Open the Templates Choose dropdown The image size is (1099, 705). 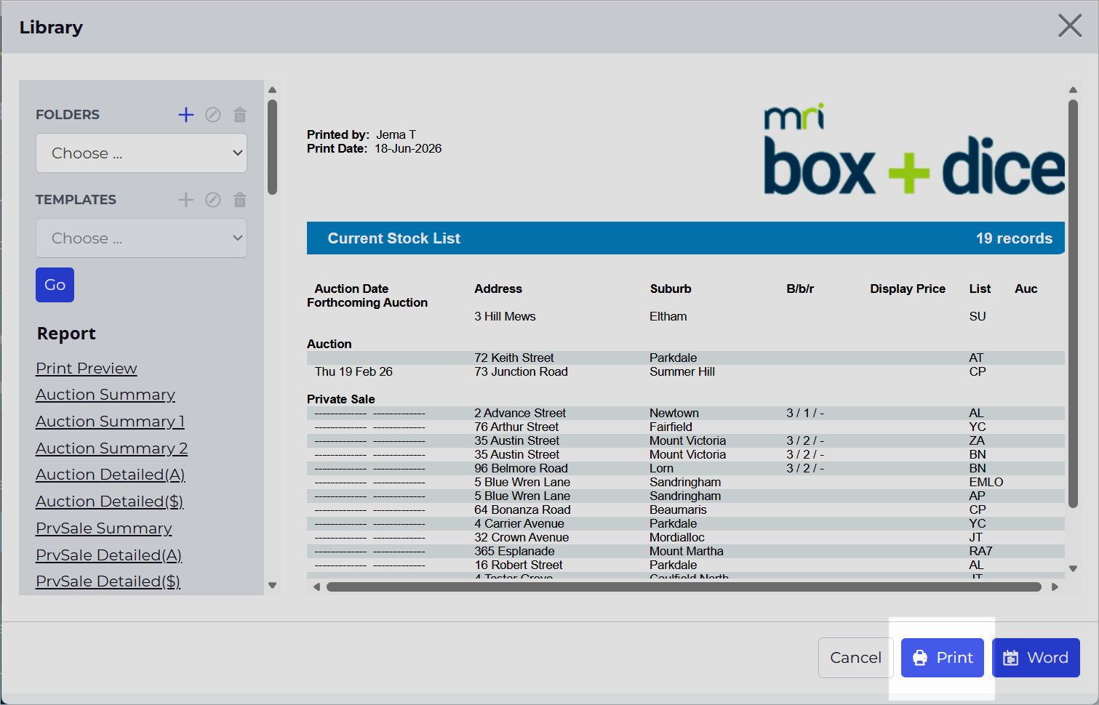pos(141,238)
